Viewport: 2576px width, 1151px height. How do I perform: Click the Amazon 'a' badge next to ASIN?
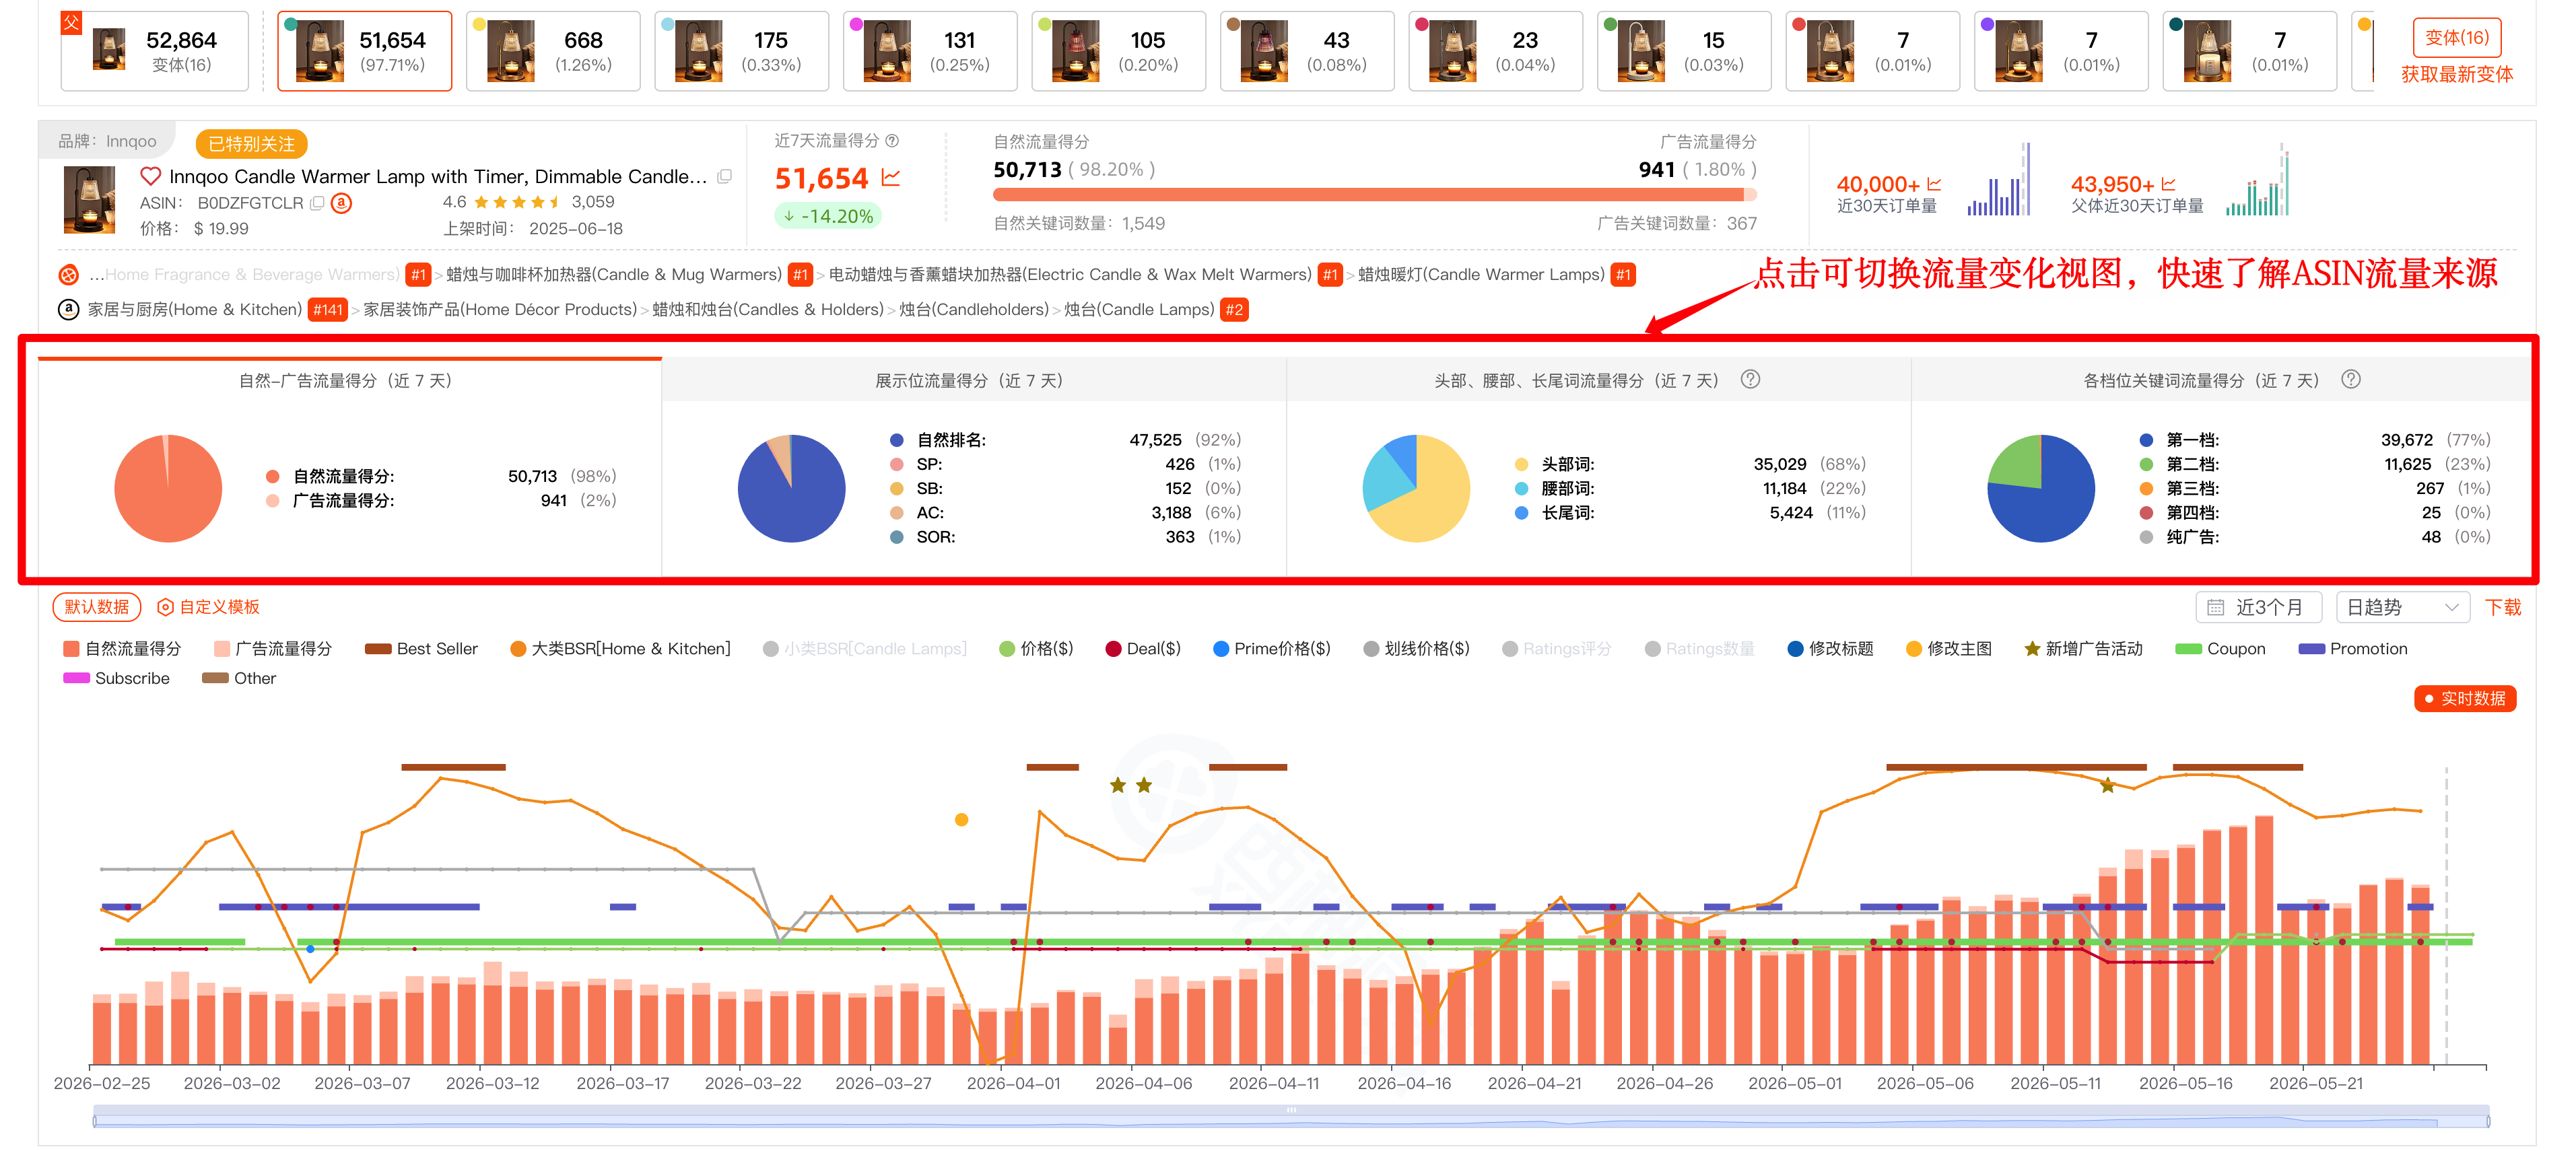point(341,203)
